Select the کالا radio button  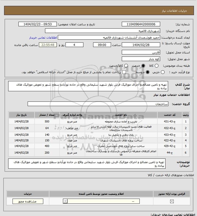click(157, 66)
